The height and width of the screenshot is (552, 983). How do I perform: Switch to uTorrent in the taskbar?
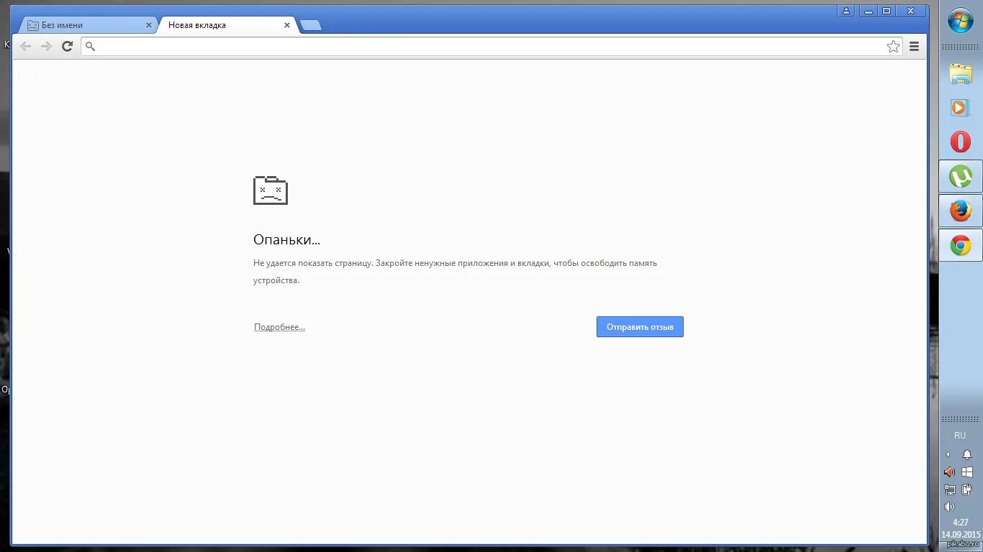pos(961,176)
